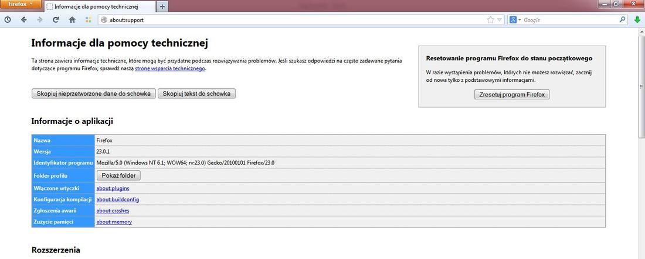Click the Identyfikator programu row header
This screenshot has height=259, width=645.
(x=63, y=163)
